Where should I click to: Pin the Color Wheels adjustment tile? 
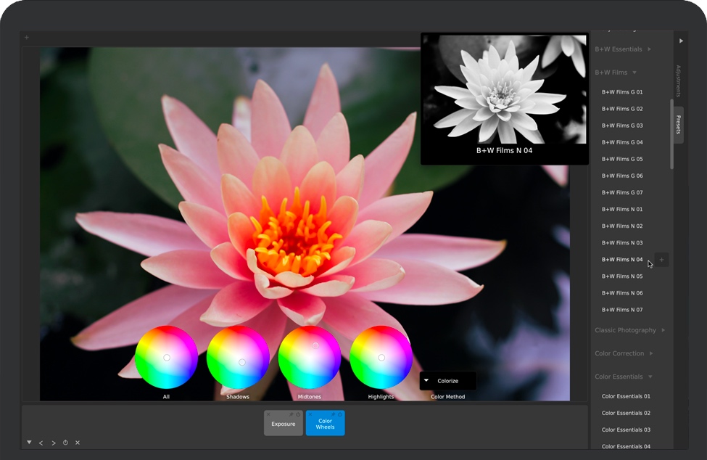(333, 414)
